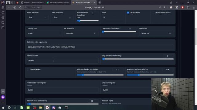The height and width of the screenshot is (110, 197).
Task: Click the LR warmup number box
Action: pyautogui.click(x=131, y=29)
